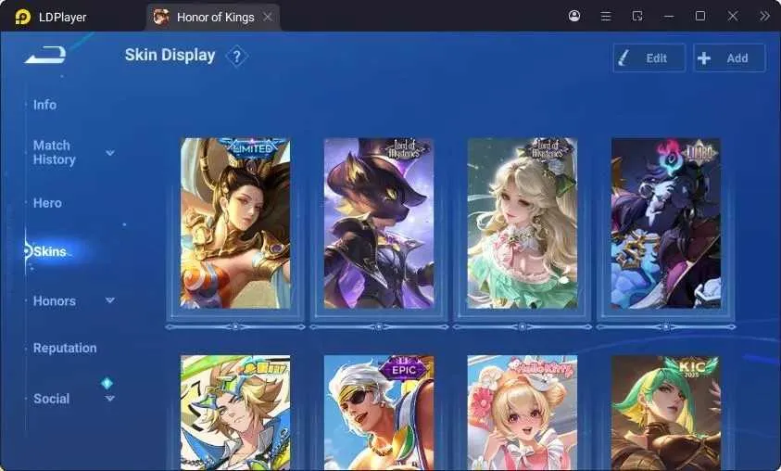The height and width of the screenshot is (471, 781).
Task: Expand the Match History dropdown arrow
Action: [x=110, y=153]
